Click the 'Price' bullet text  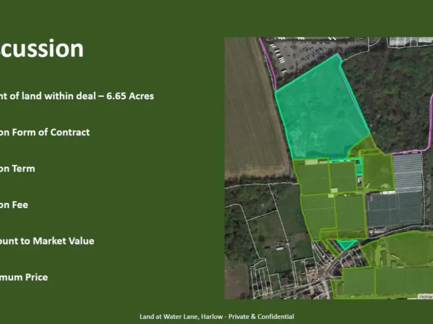pos(24,277)
